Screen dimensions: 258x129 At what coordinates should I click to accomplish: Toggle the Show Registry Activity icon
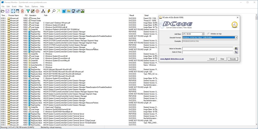(64, 11)
